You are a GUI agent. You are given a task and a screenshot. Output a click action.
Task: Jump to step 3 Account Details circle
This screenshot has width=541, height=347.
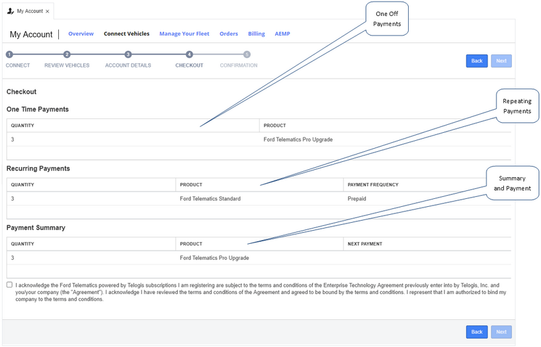[128, 54]
